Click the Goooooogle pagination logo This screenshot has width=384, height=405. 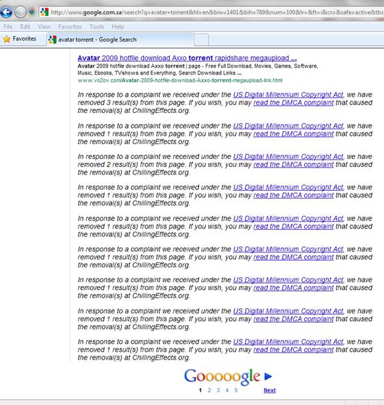click(222, 376)
